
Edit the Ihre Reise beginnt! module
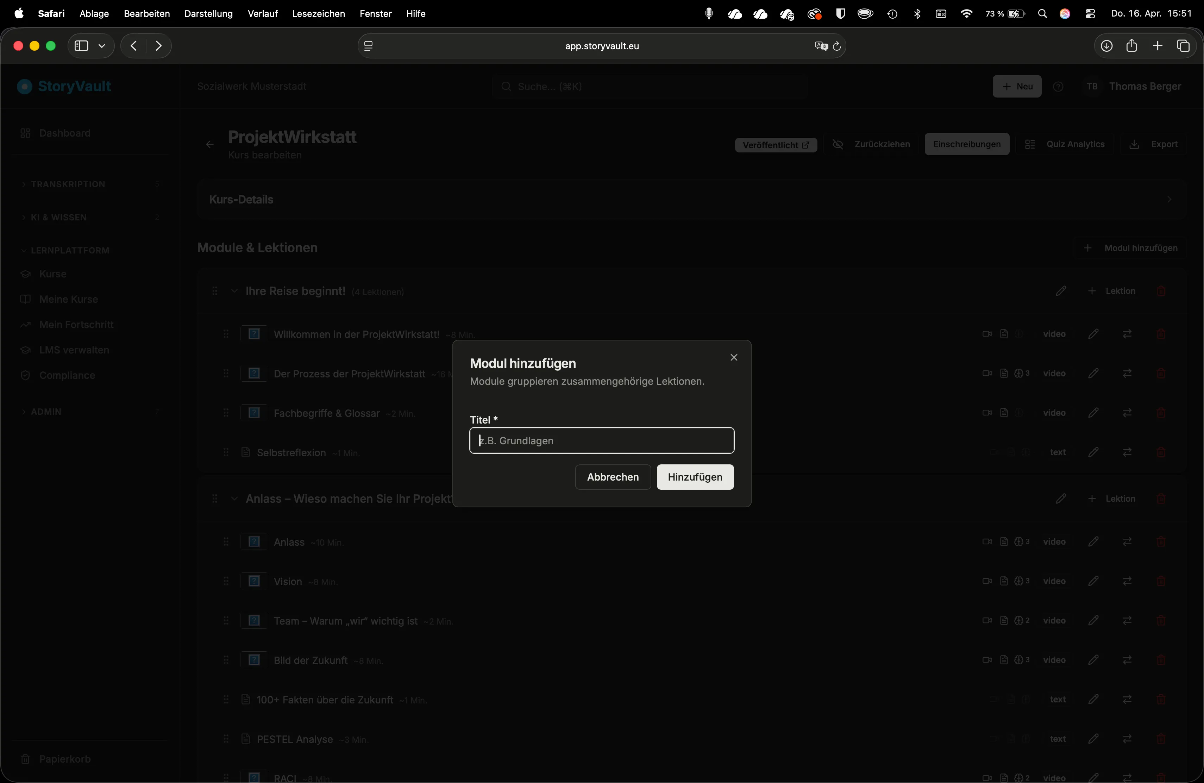[1061, 291]
